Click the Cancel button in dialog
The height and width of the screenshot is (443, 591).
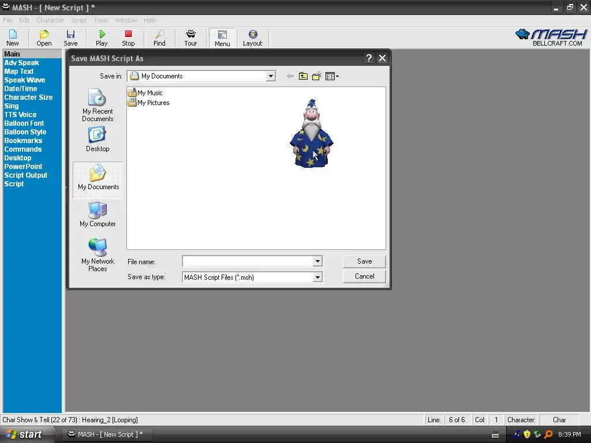click(364, 276)
